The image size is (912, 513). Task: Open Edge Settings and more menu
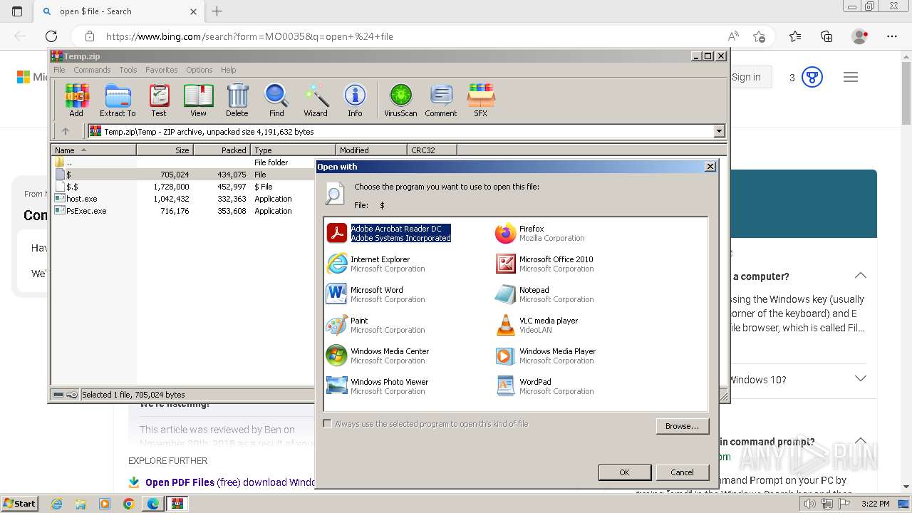(891, 36)
